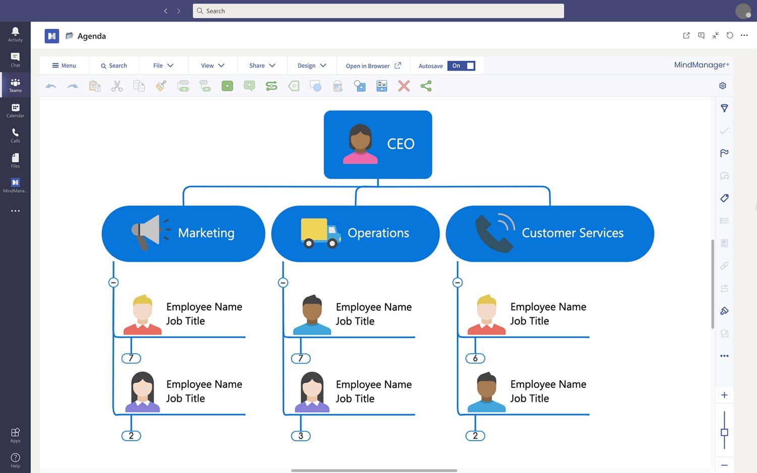Click the green share icon in toolbar
Screen dimensions: 757x473
426,86
